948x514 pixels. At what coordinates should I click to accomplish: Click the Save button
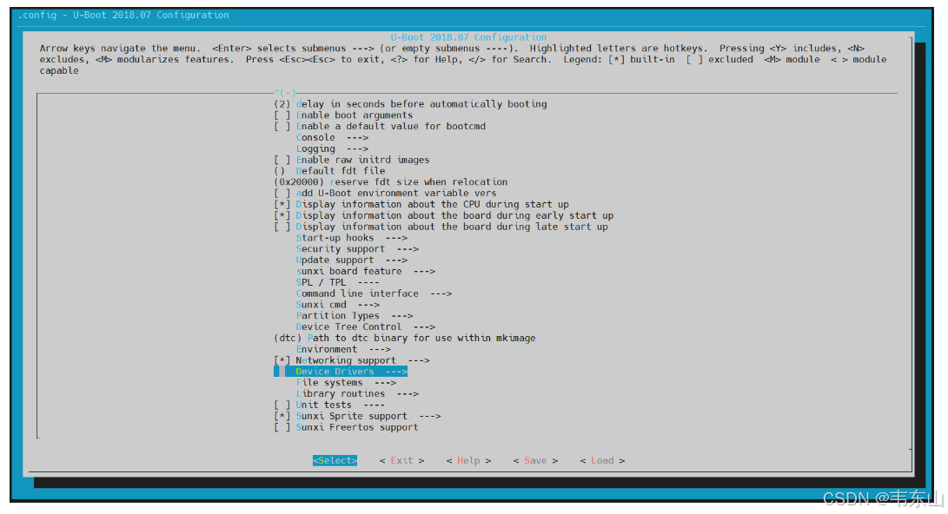coord(535,461)
